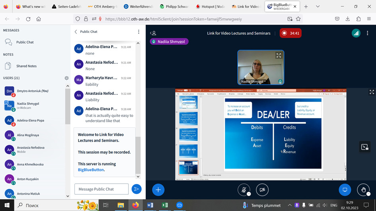Open Public Chat in the messages section
This screenshot has height=211, width=376.
[25, 42]
